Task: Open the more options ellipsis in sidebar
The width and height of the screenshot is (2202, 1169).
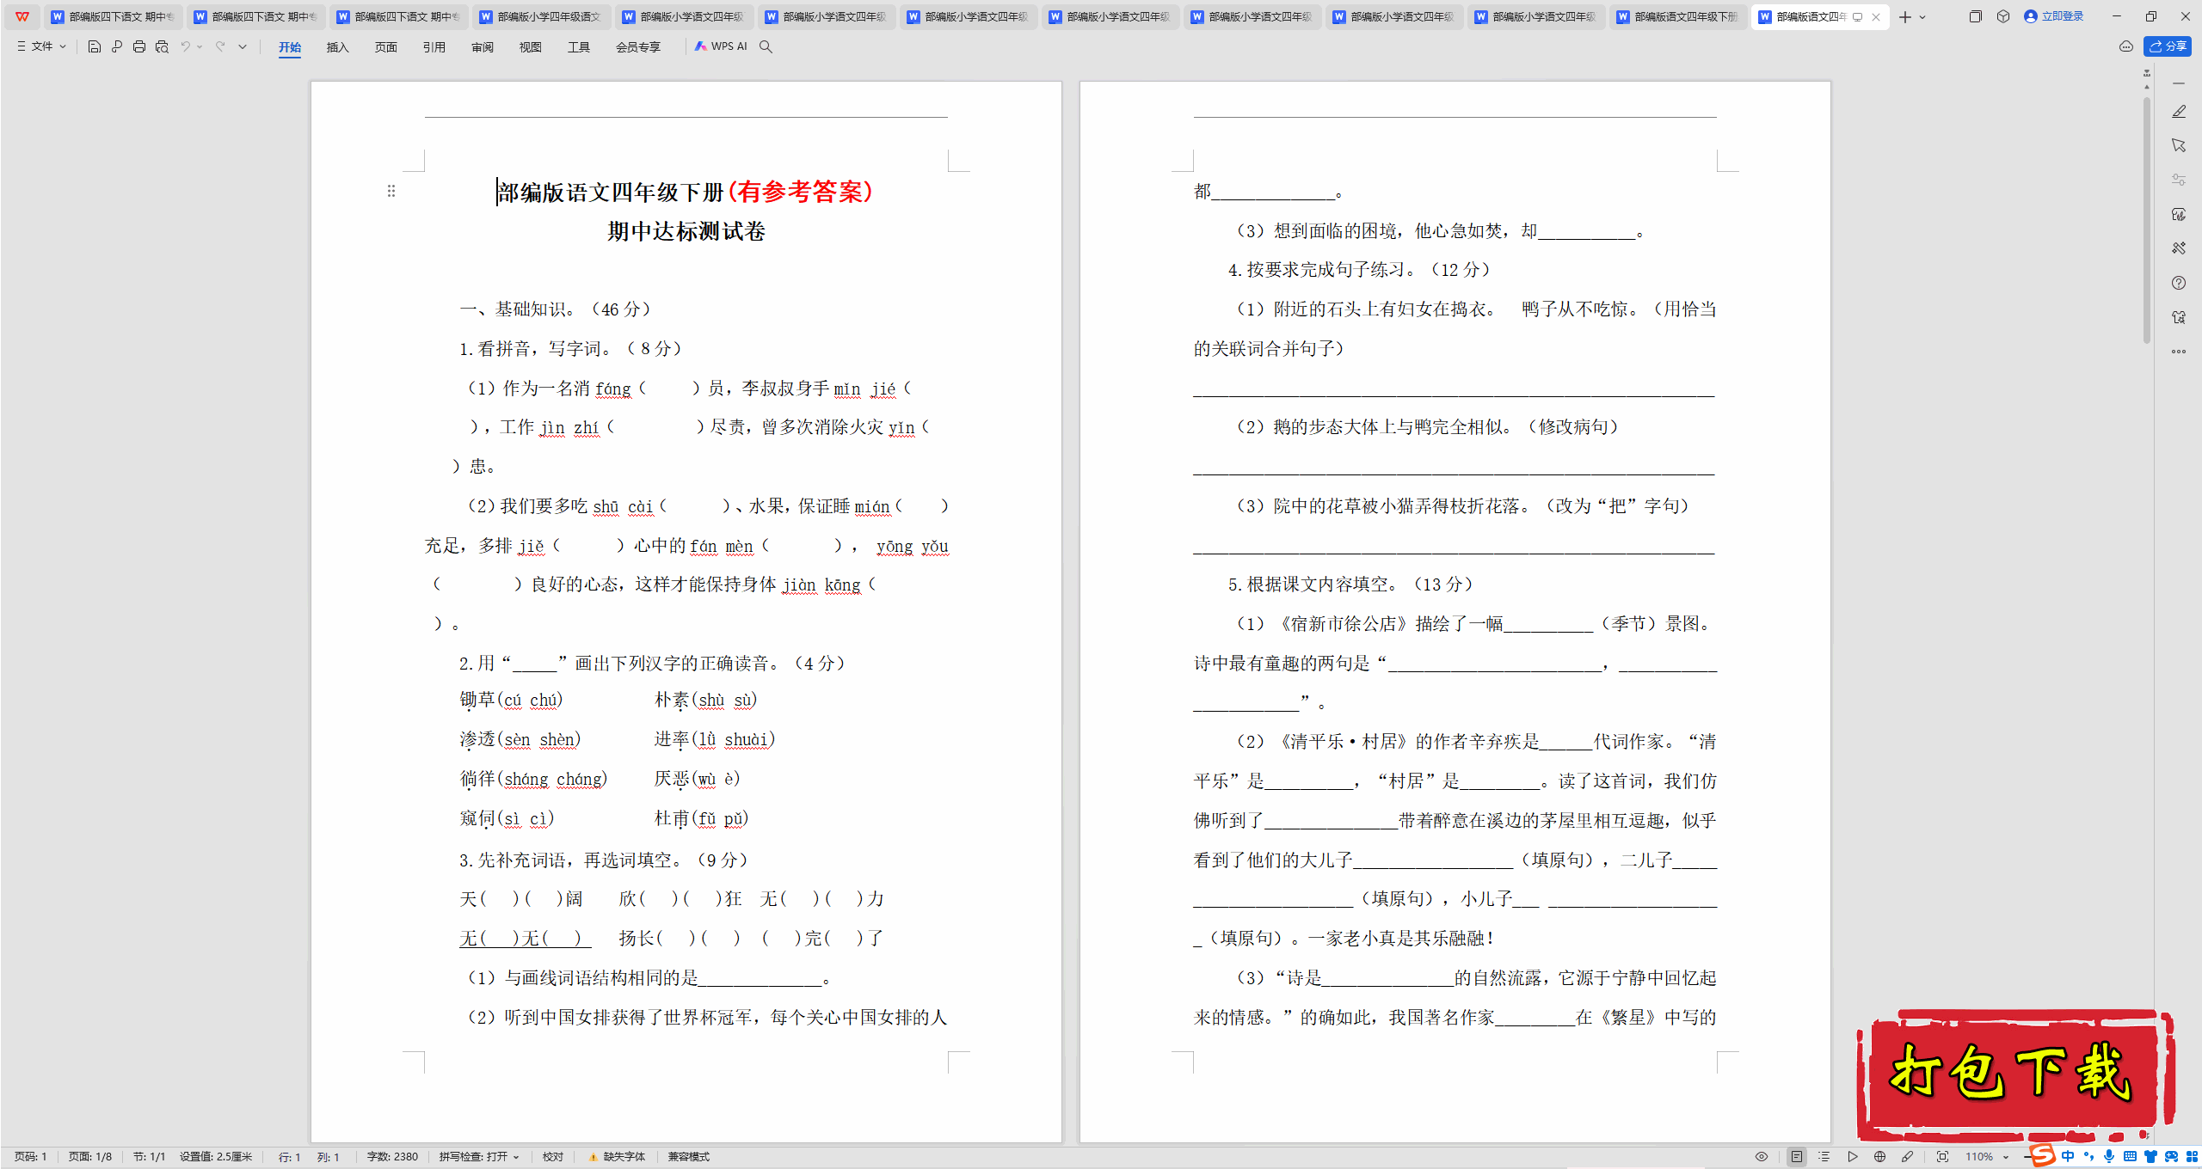Action: click(2179, 352)
